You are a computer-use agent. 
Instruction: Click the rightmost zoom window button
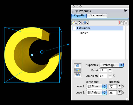[x=81, y=6]
